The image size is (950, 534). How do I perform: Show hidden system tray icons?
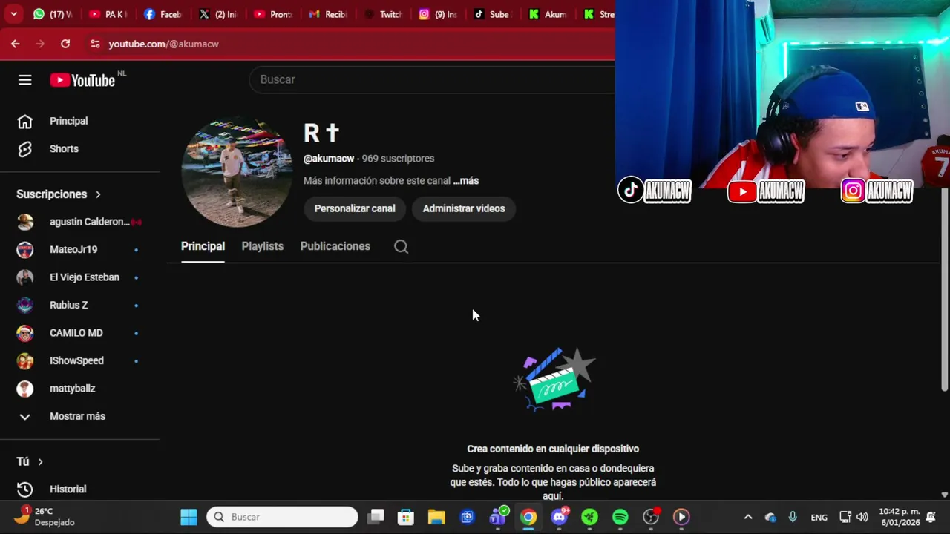[748, 517]
